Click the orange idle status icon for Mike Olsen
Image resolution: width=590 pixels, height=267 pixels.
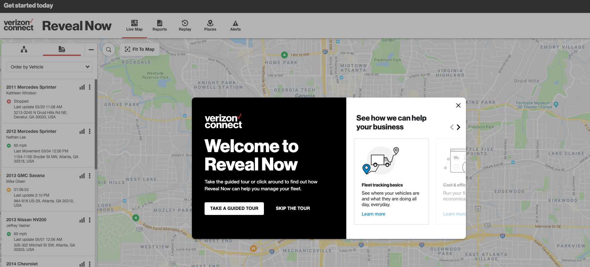coord(9,190)
